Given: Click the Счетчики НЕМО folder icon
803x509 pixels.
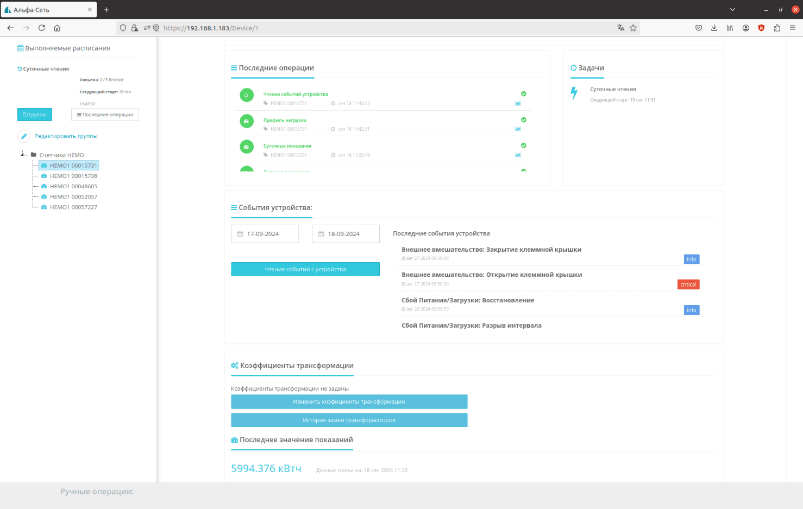Looking at the screenshot, I should [x=34, y=155].
